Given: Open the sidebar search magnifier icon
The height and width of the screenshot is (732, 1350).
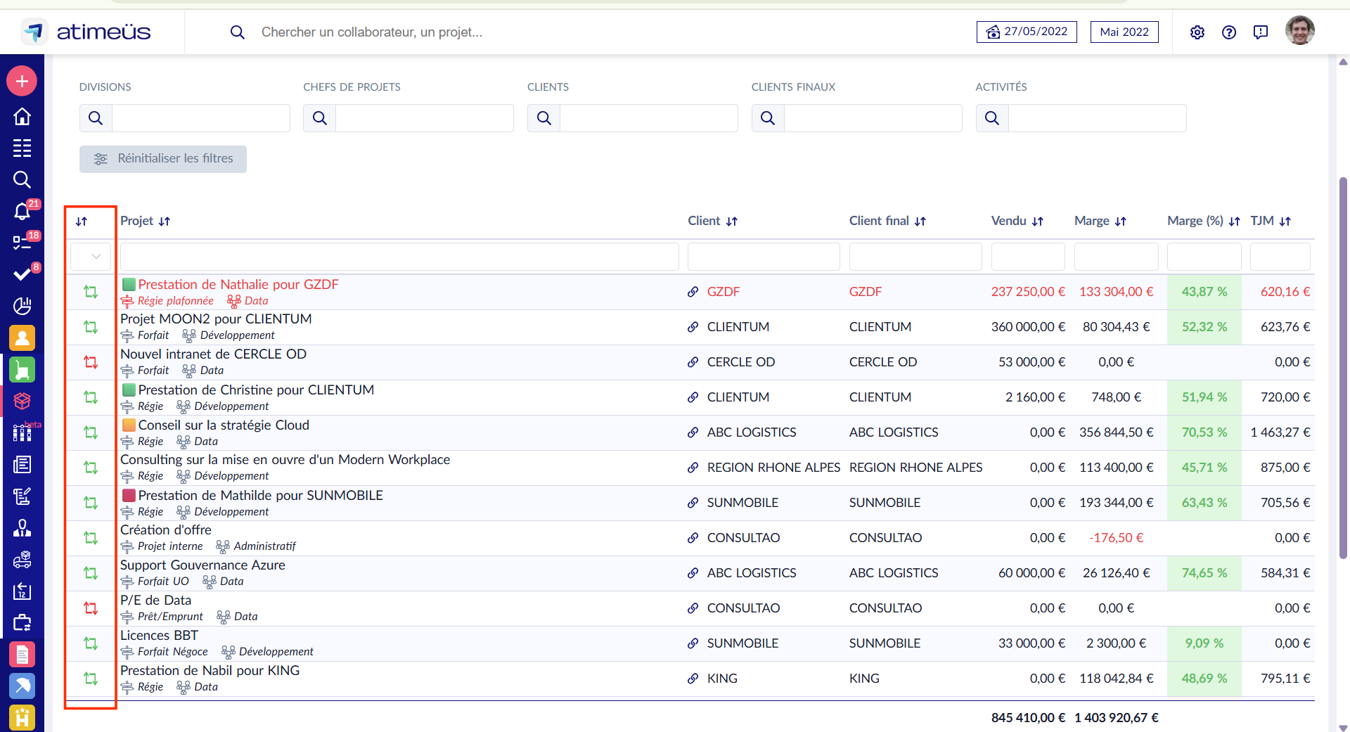Looking at the screenshot, I should coord(22,179).
